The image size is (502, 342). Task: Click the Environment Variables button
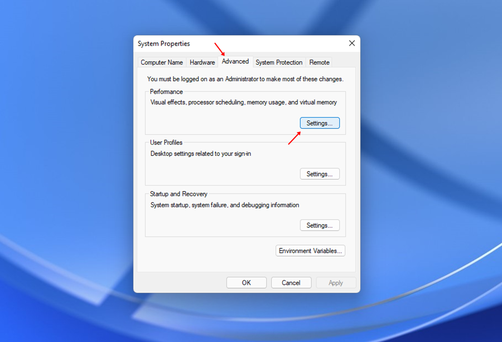[310, 251]
